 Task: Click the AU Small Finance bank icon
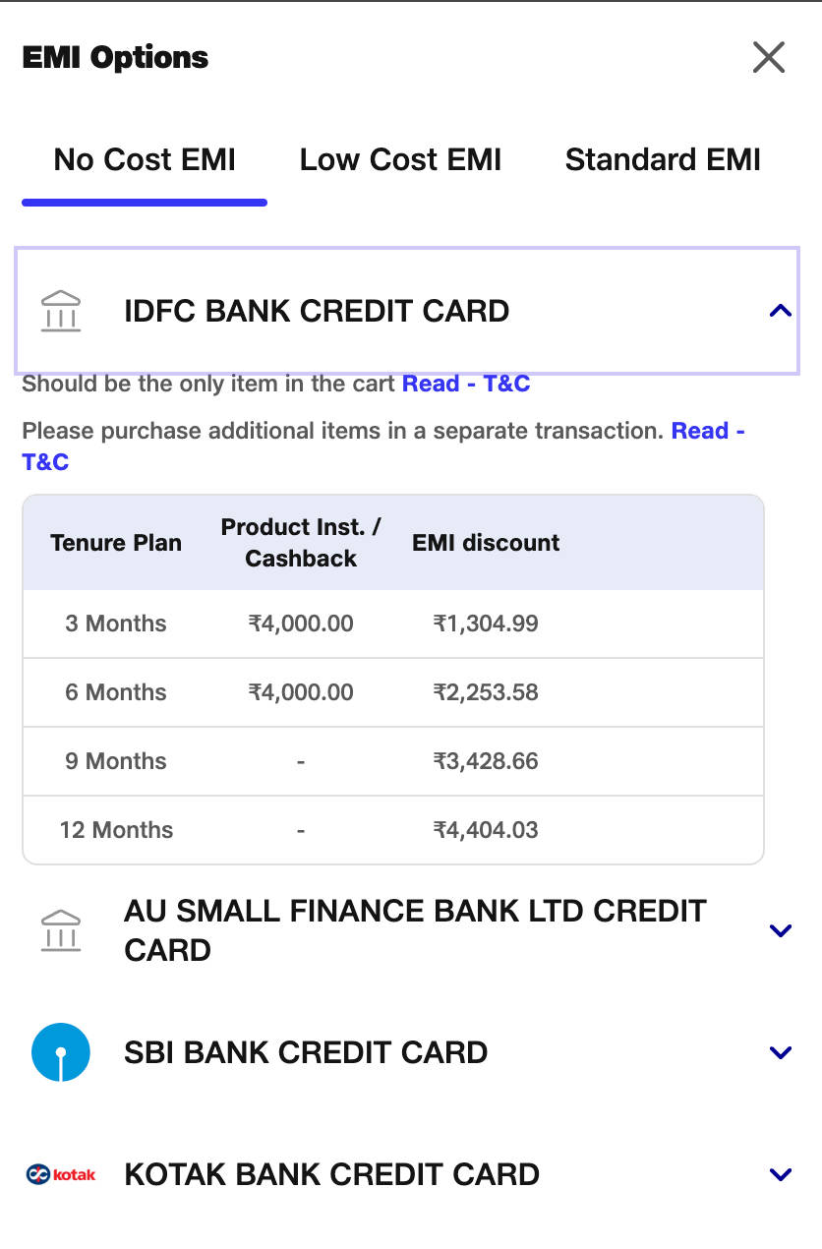(x=61, y=930)
